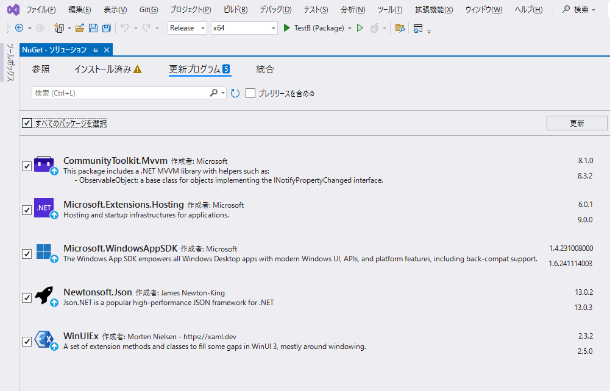This screenshot has width=610, height=391.
Task: Navigate backward with the back arrow
Action: (x=19, y=28)
